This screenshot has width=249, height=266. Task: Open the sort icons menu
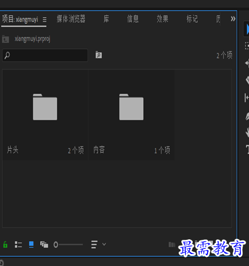[x=94, y=244]
